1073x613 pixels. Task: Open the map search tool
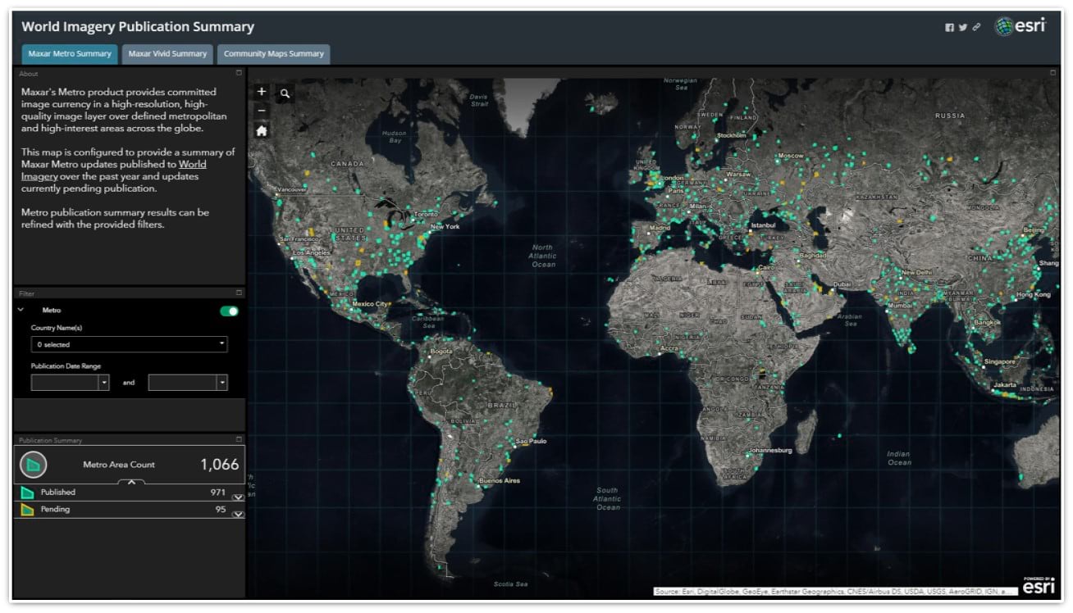point(285,93)
